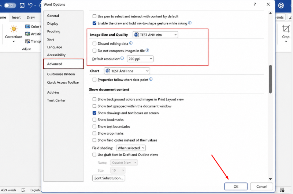
Task: Open Default resolution 220 ppi dropdown
Action: coord(140,59)
